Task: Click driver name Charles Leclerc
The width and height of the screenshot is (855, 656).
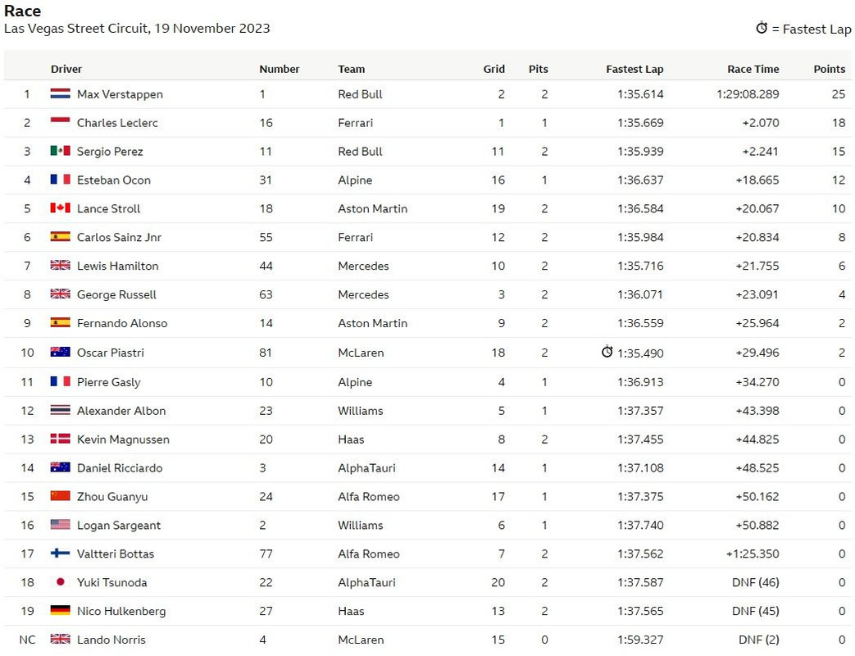Action: click(117, 123)
